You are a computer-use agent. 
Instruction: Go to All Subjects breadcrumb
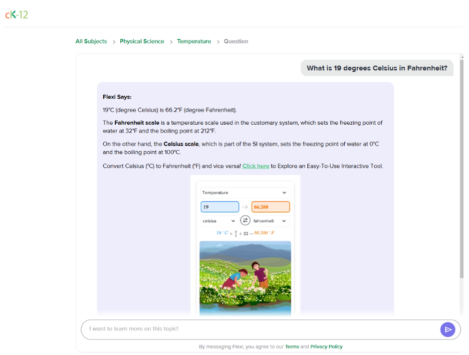91,41
